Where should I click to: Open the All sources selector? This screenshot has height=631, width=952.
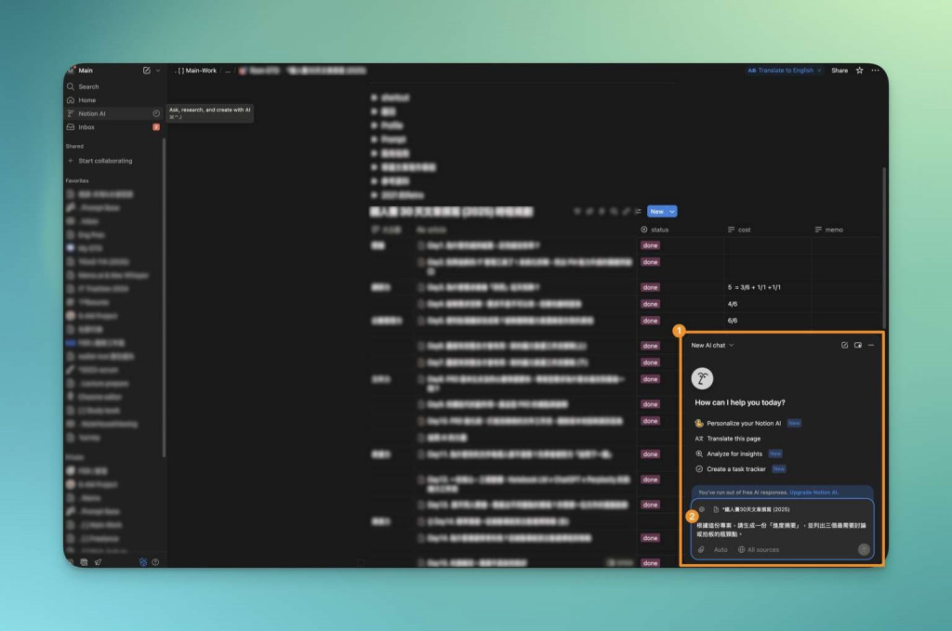point(759,550)
